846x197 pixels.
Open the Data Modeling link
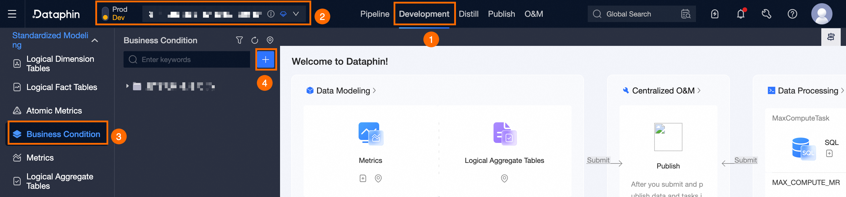click(343, 91)
